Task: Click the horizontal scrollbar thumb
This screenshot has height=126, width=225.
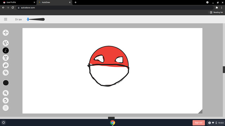Action: (111, 118)
